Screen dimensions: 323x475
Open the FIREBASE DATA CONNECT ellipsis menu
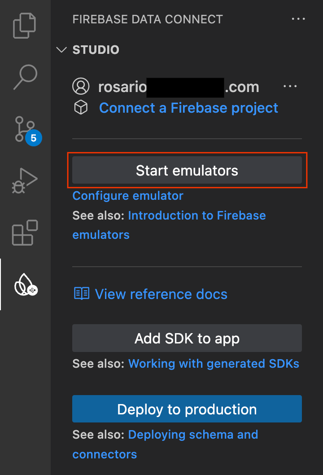(298, 19)
